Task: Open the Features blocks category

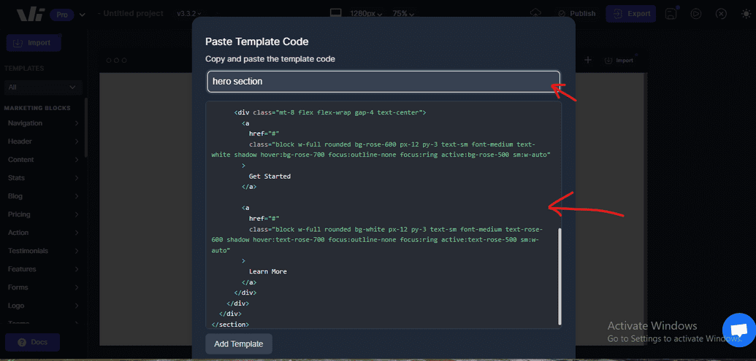Action: point(43,269)
